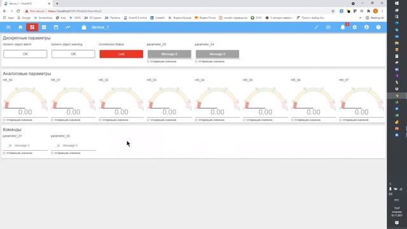This screenshot has height=229, width=407.
Task: Click the Дискретные параметры section heading
Action: (x=27, y=38)
